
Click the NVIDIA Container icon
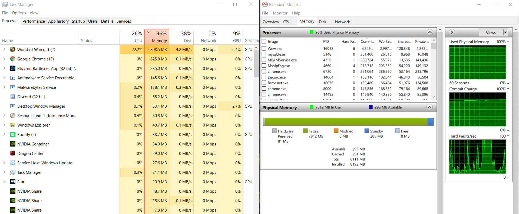pos(12,144)
